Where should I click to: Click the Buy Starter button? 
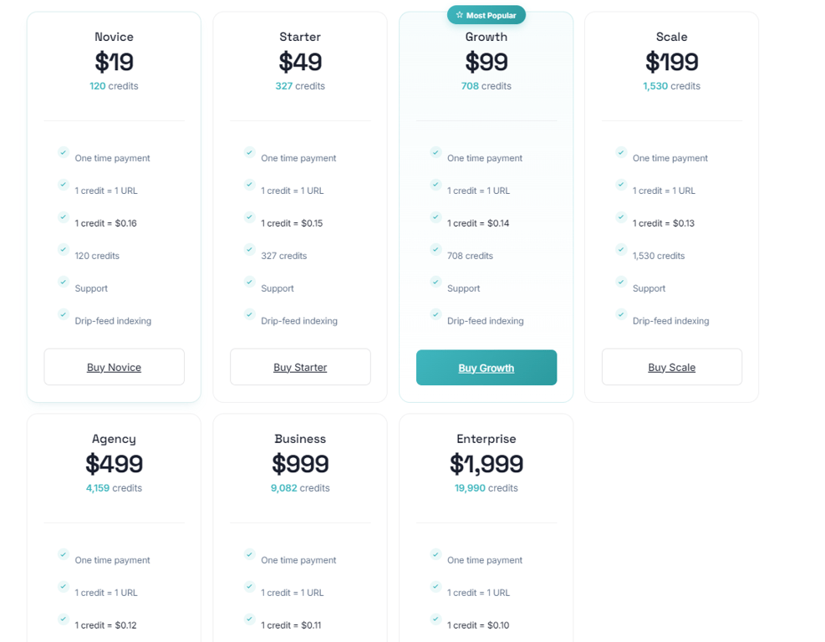click(x=300, y=367)
